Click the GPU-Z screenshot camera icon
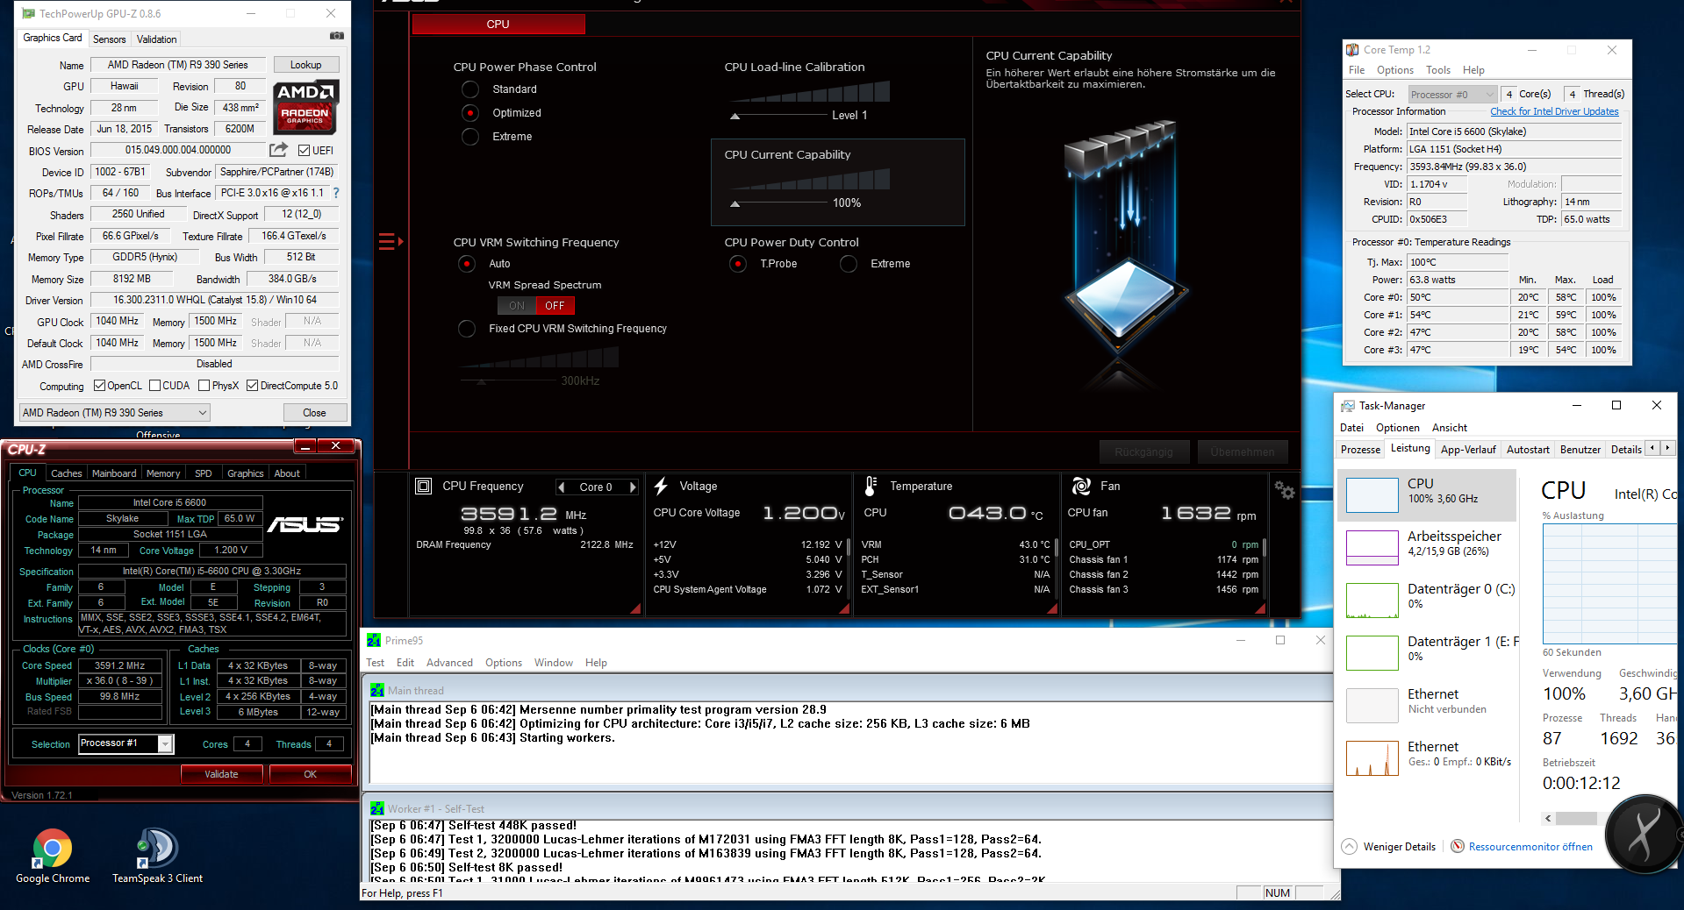Image resolution: width=1684 pixels, height=910 pixels. [336, 37]
